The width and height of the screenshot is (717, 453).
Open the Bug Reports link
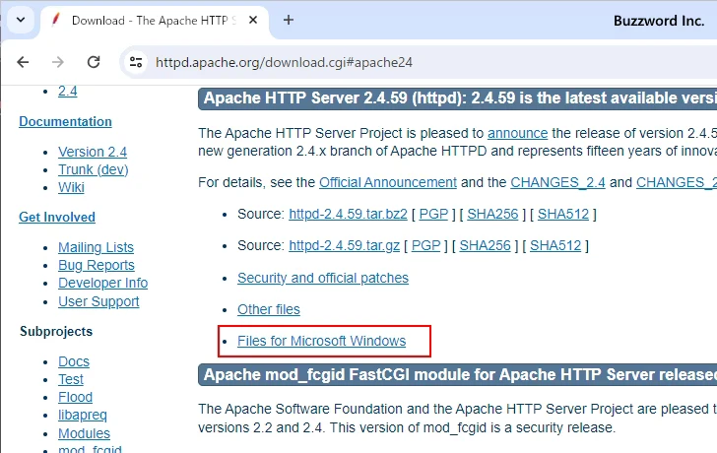[x=97, y=265]
